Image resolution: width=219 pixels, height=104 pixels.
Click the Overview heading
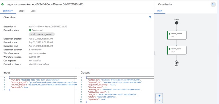[10, 18]
